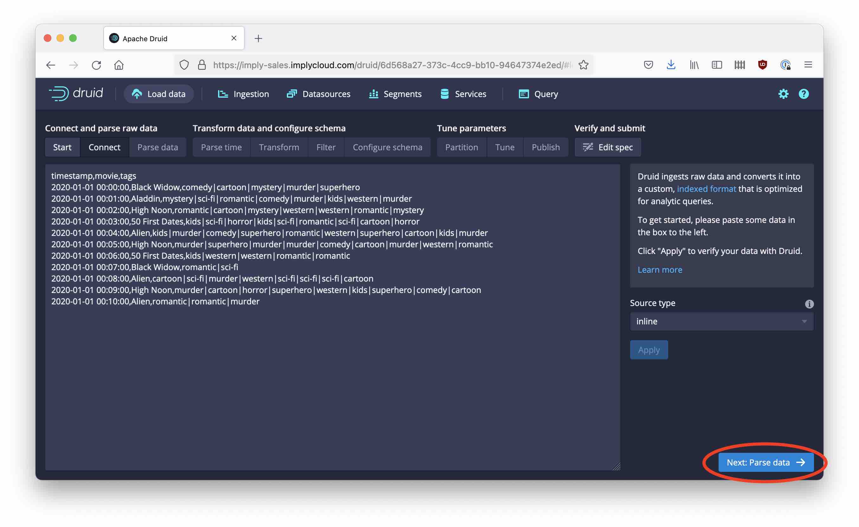The height and width of the screenshot is (527, 859).
Task: Bookmark page with the star icon
Action: [583, 65]
